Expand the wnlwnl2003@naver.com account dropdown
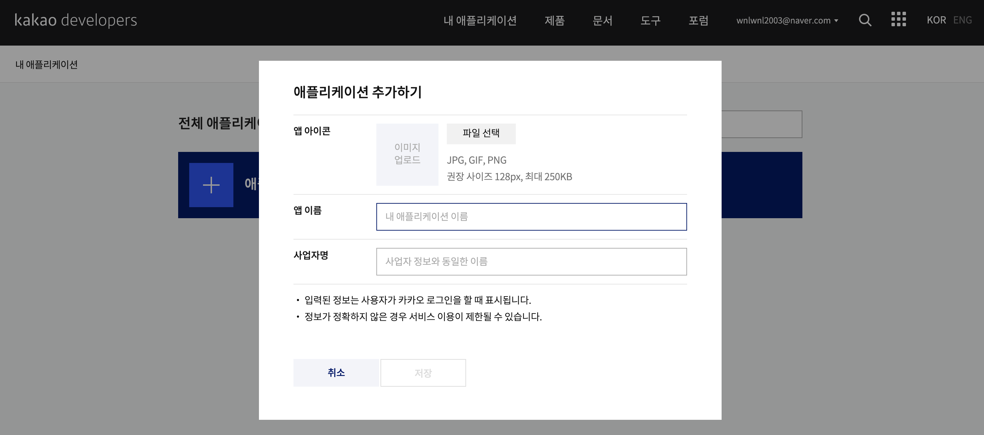Image resolution: width=984 pixels, height=435 pixels. 787,20
